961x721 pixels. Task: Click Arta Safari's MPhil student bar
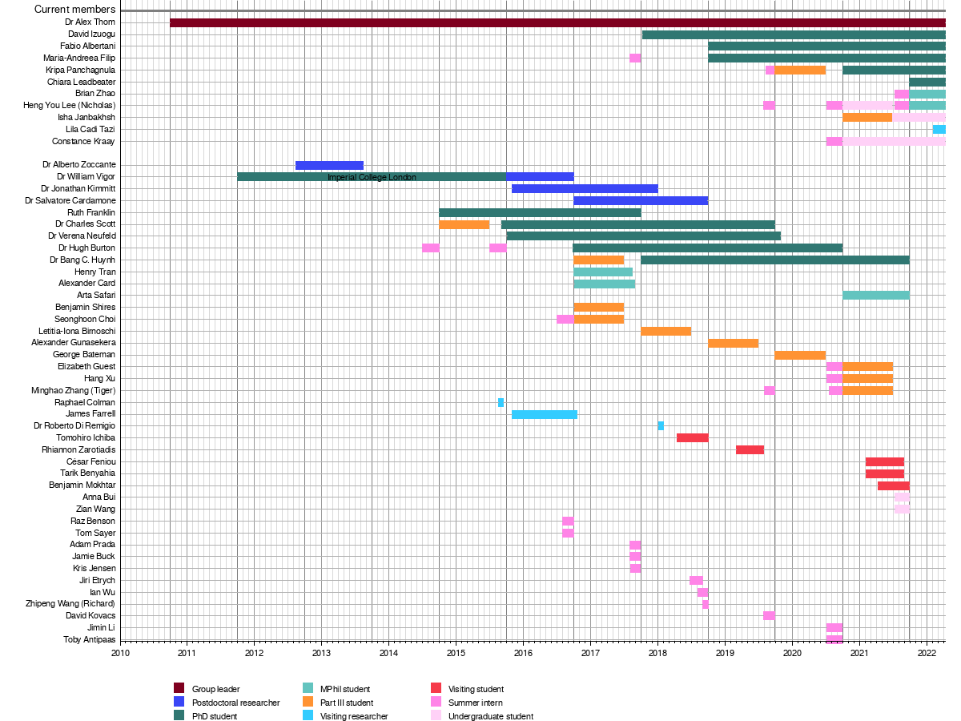point(875,296)
